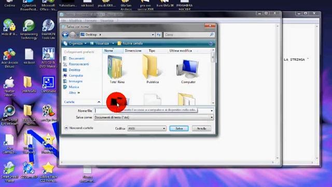The image size is (332, 187).
Task: Open the Toto' Riina user folder
Action: pos(117,70)
